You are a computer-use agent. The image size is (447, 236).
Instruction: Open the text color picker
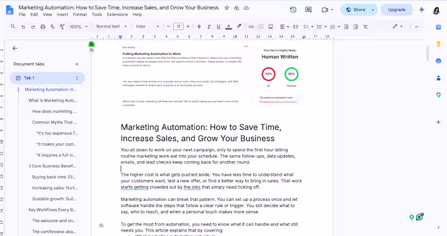click(229, 26)
